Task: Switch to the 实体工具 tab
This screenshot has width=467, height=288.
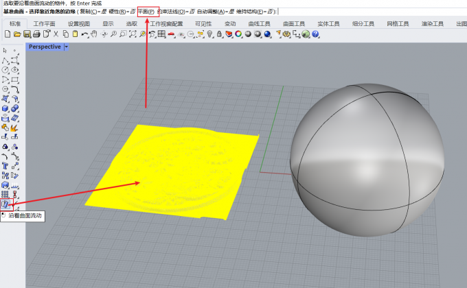Action: pyautogui.click(x=328, y=24)
